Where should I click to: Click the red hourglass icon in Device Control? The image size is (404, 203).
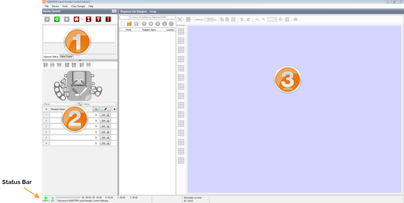click(89, 19)
